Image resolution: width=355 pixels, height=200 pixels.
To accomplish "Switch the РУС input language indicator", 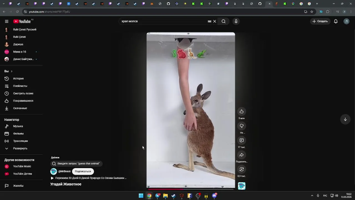I will (325, 196).
